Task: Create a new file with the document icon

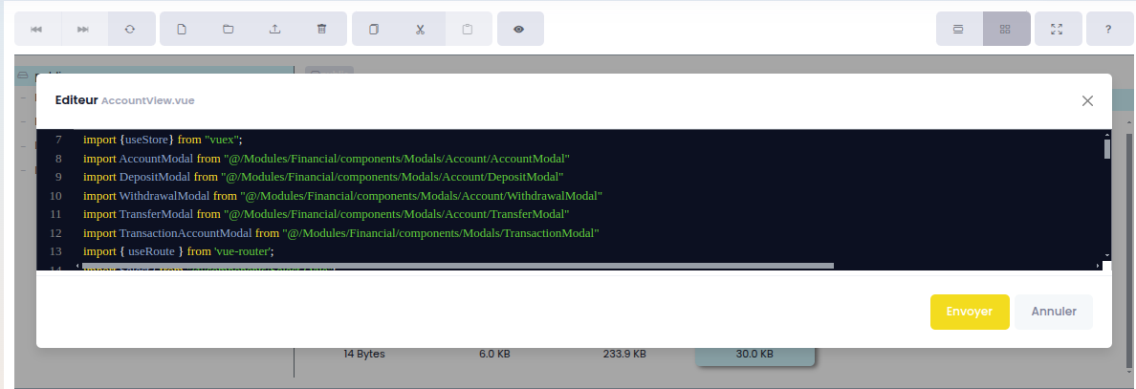Action: (x=183, y=29)
